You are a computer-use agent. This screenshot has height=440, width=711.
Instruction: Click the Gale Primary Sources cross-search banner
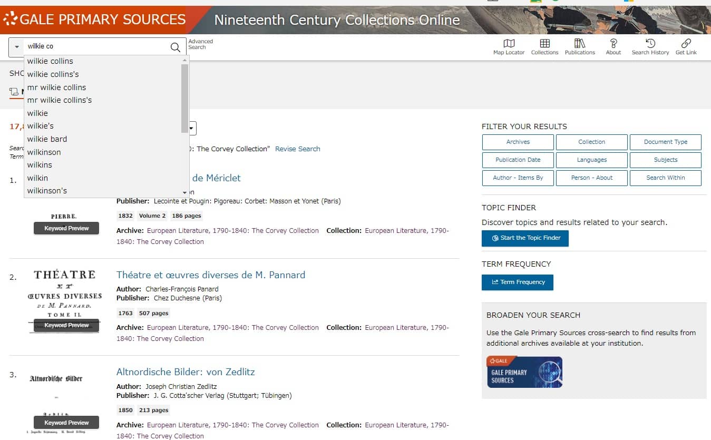tap(524, 372)
